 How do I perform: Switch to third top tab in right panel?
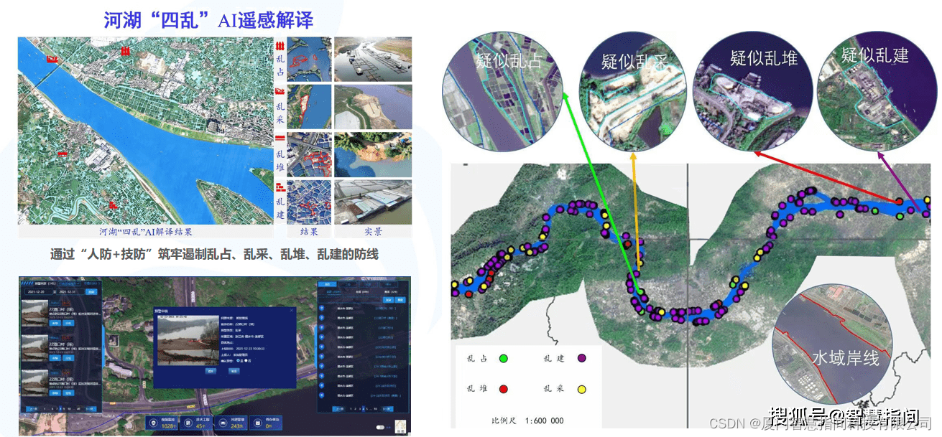coord(369,284)
